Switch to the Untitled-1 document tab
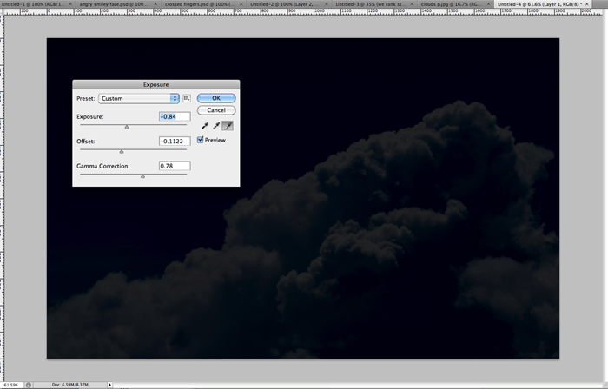This screenshot has height=389, width=608. tap(33, 3)
